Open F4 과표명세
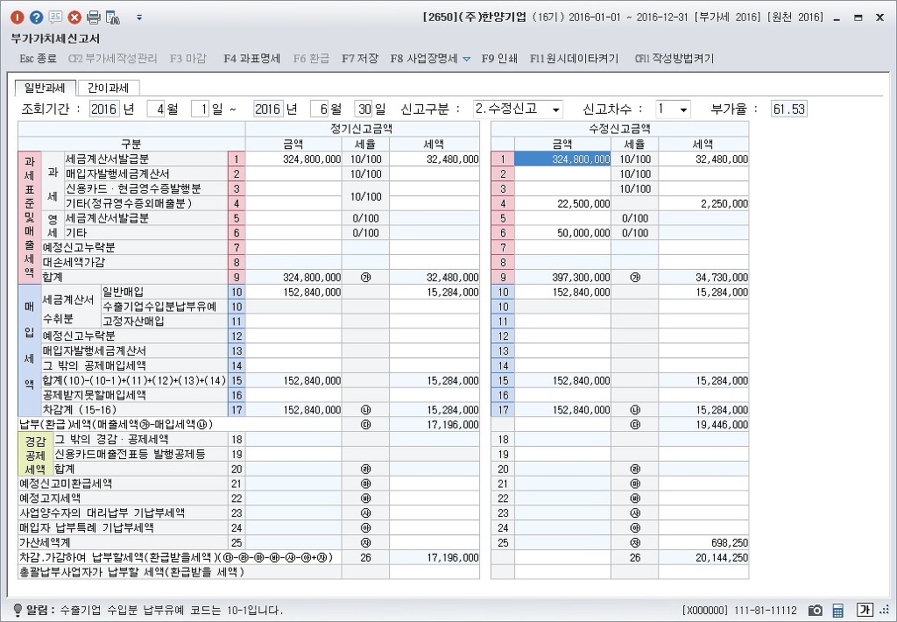Viewport: 897px width, 622px height. point(251,59)
